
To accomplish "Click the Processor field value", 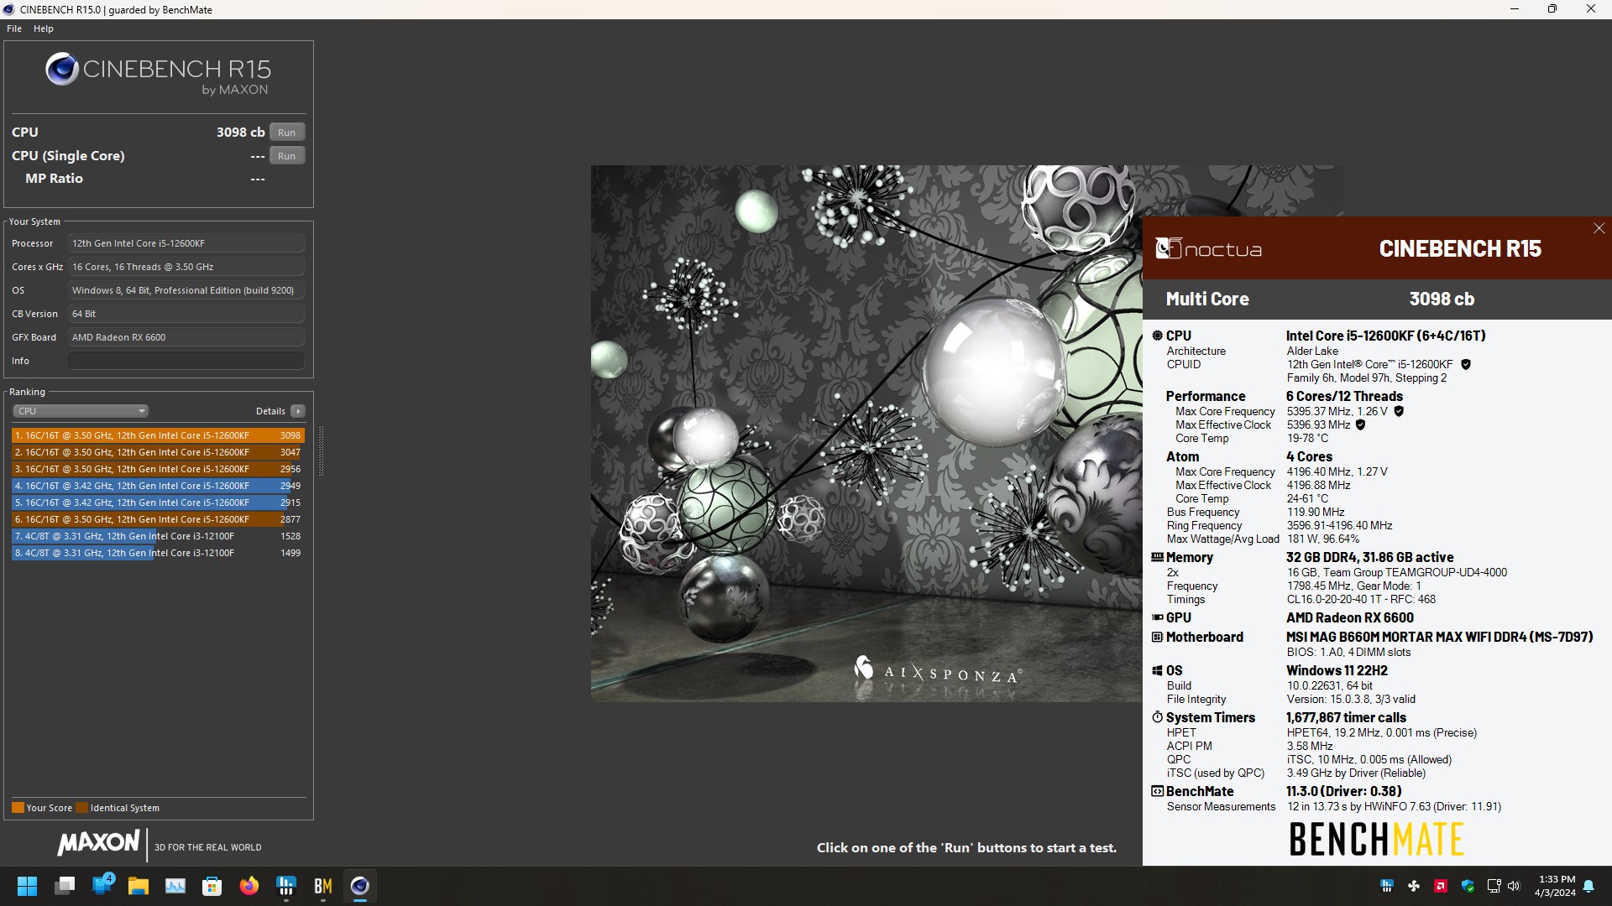I will (x=186, y=243).
